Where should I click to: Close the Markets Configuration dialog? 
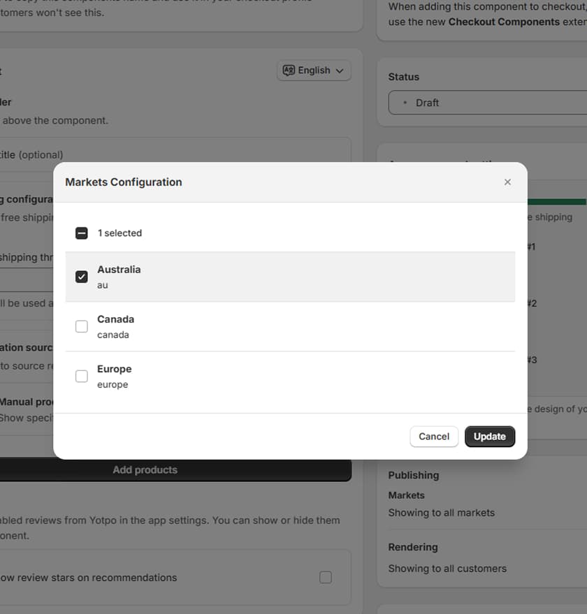pyautogui.click(x=507, y=182)
